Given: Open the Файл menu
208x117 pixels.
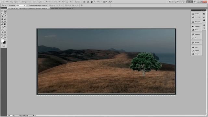Looking at the screenshot, I should point(7,2).
